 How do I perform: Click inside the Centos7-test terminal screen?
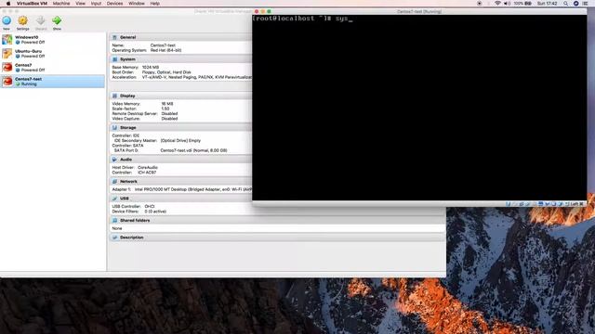(419, 108)
